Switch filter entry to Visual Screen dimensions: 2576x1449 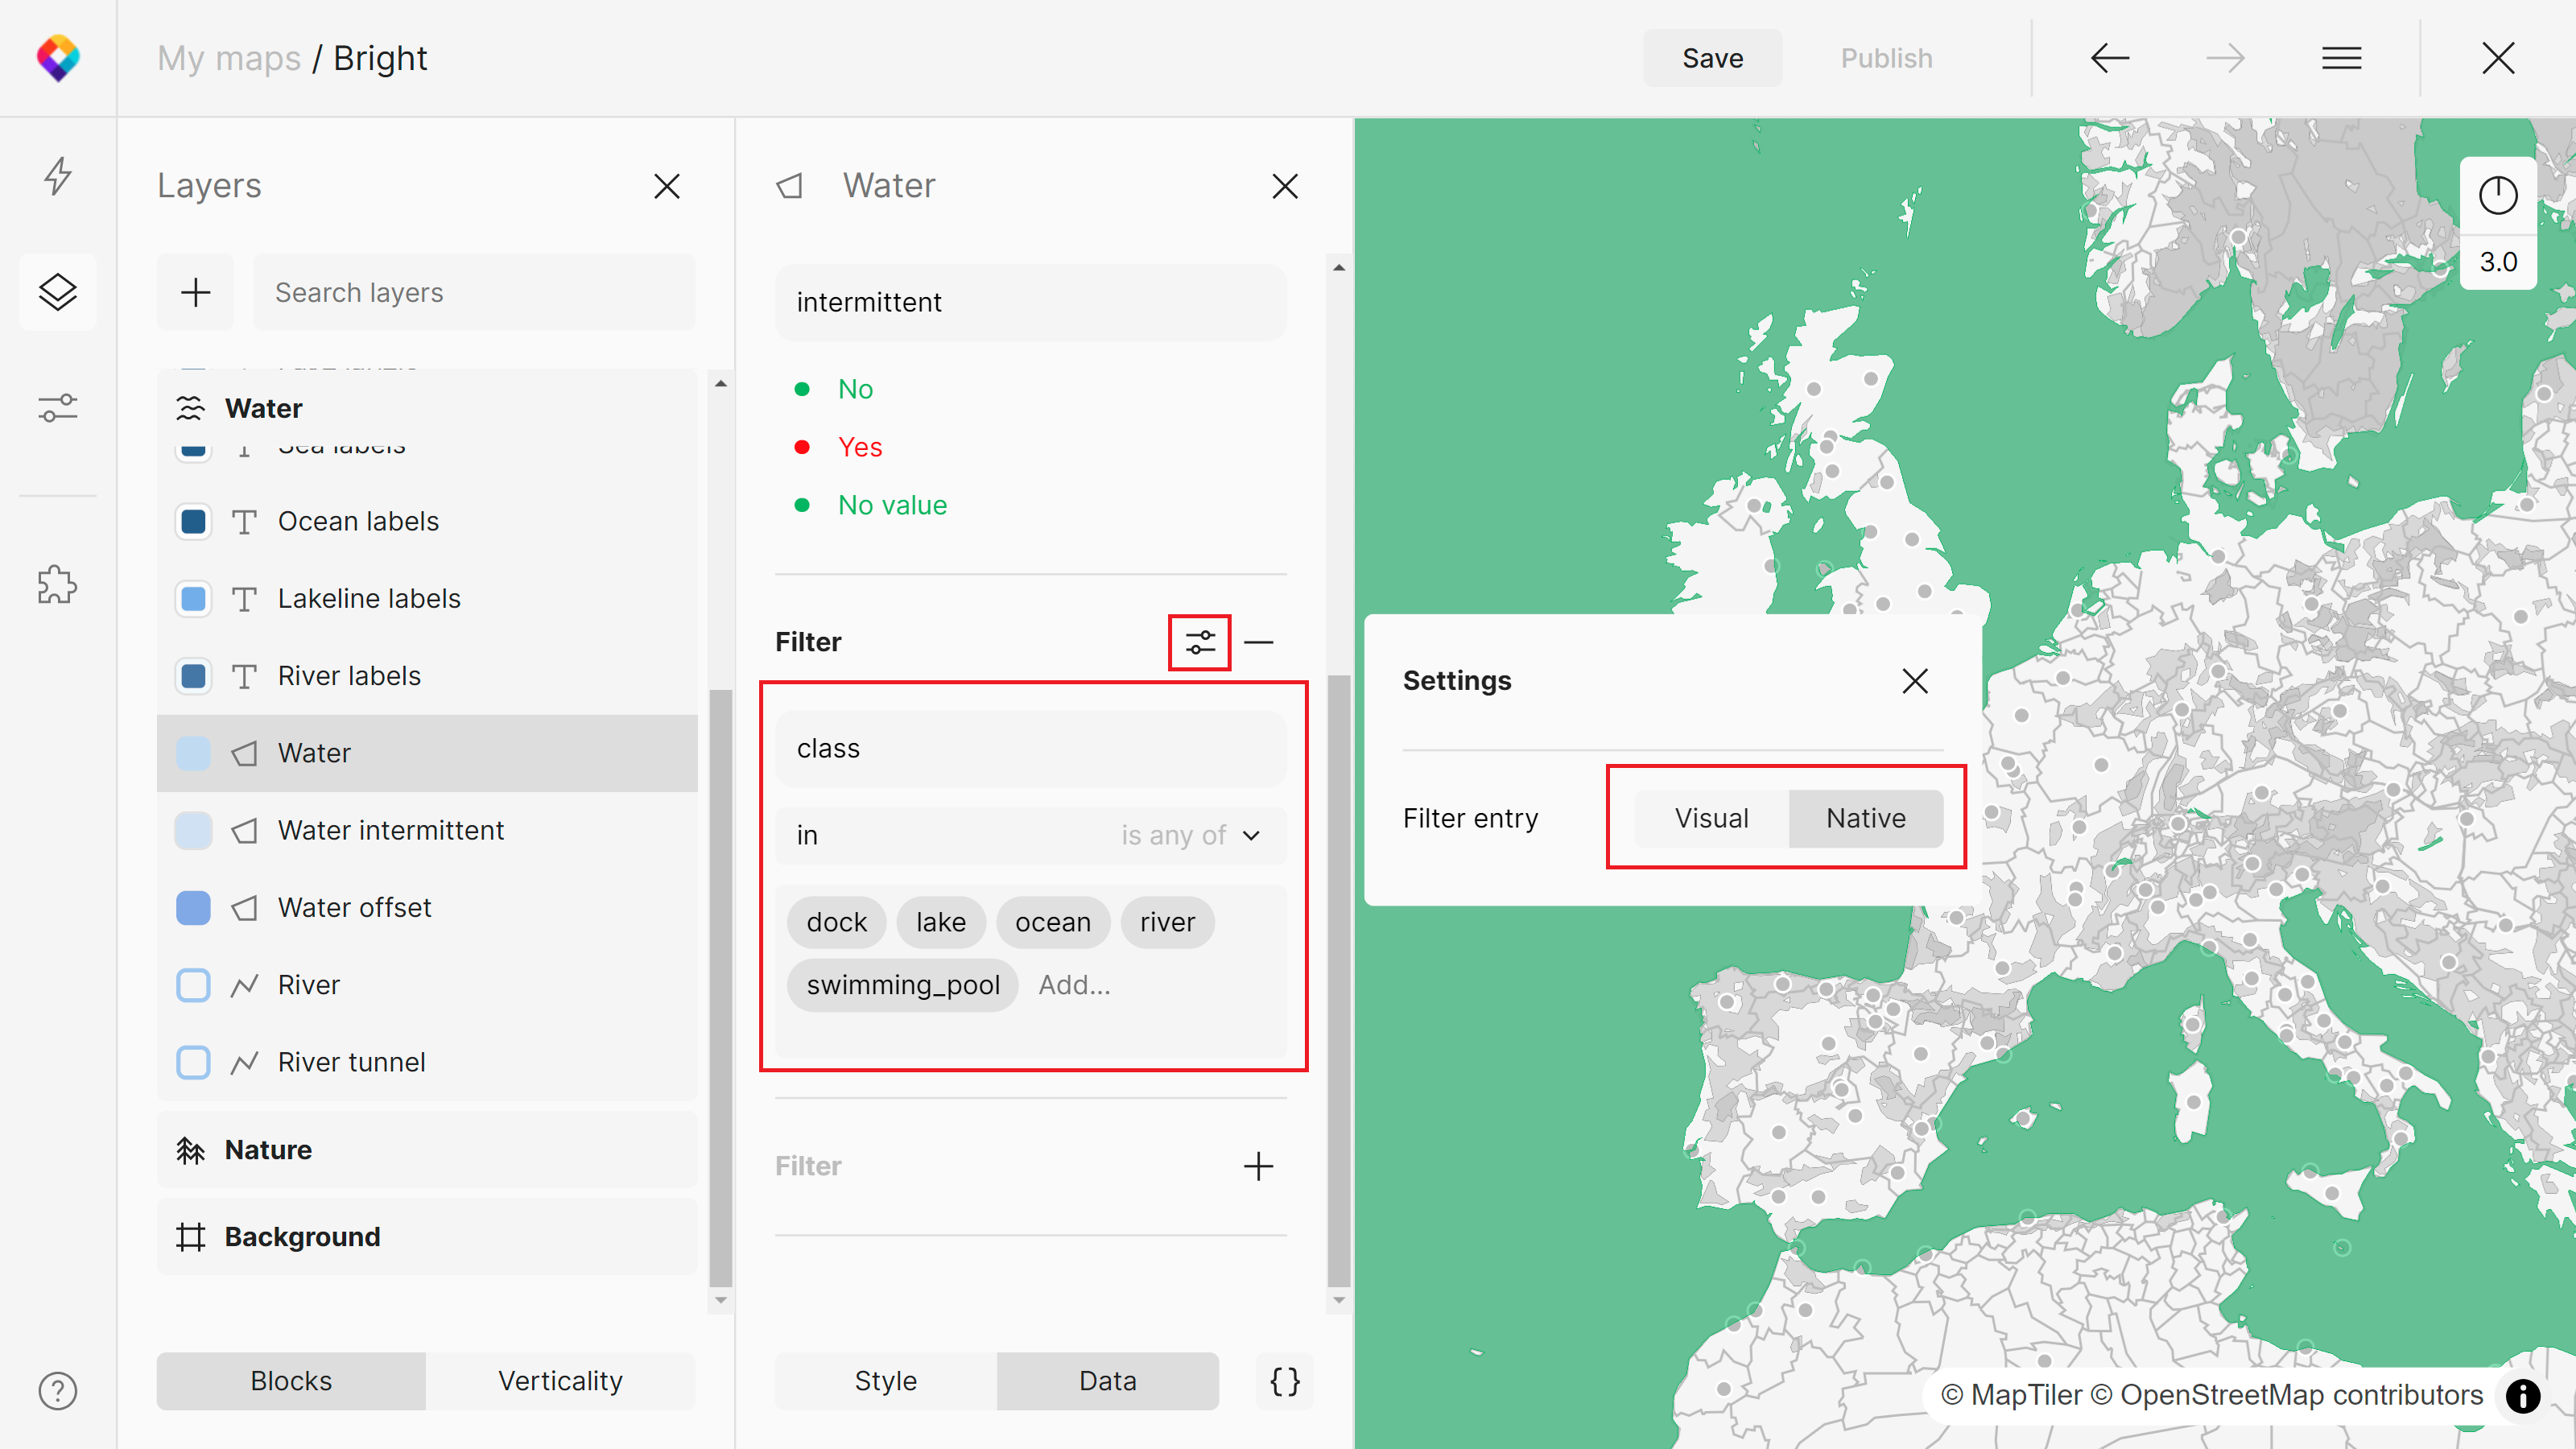[1711, 818]
